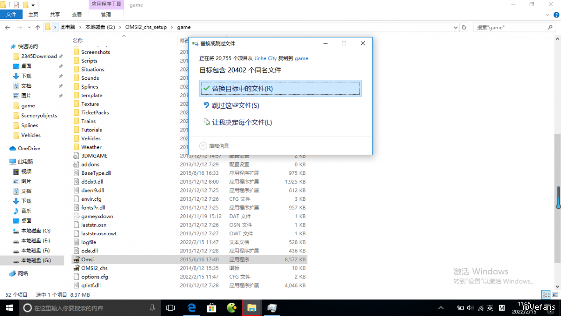Launch Microsoft Edge from the taskbar
This screenshot has height=316, width=561.
192,308
